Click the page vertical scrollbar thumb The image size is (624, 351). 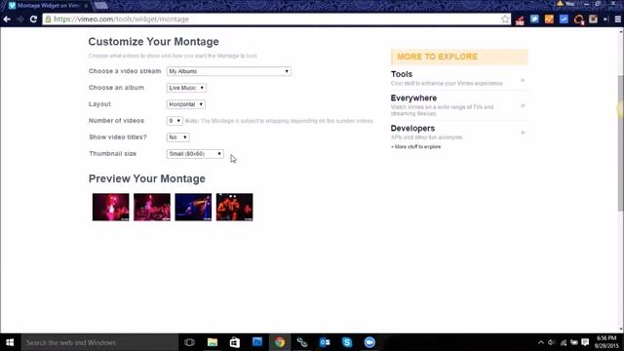[620, 143]
